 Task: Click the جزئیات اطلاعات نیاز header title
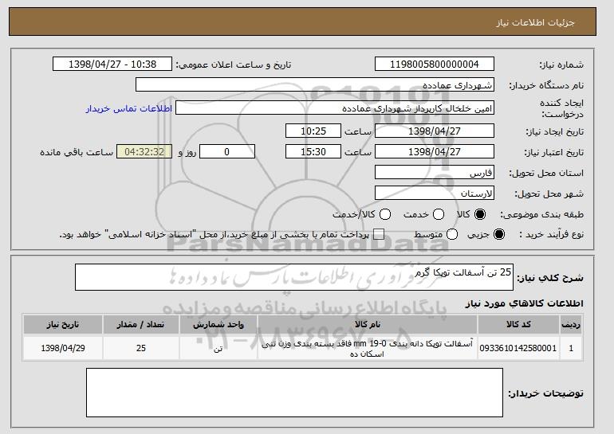(x=535, y=22)
